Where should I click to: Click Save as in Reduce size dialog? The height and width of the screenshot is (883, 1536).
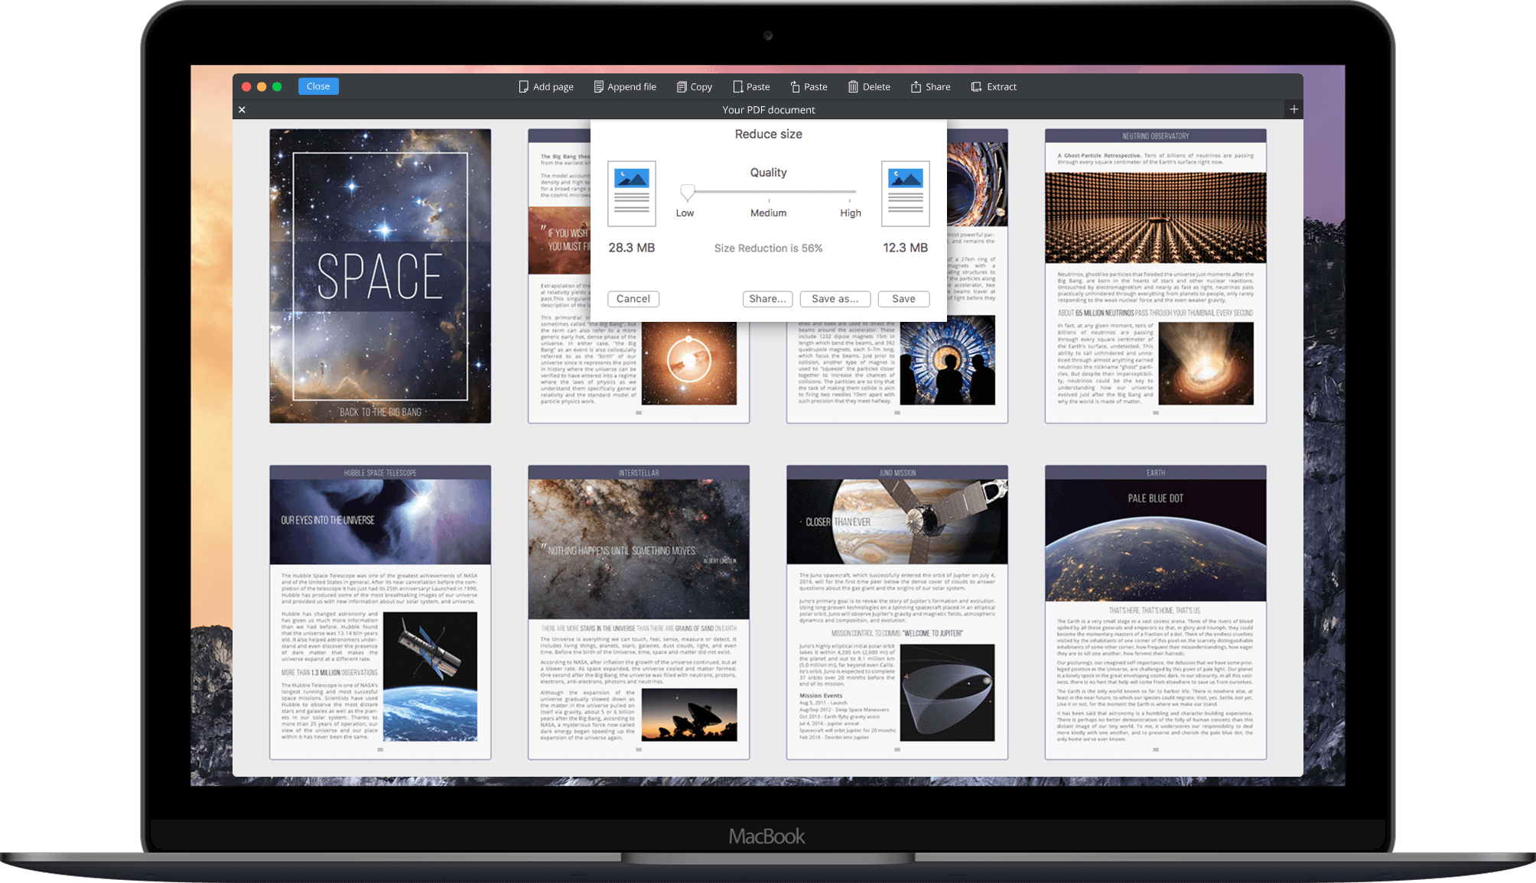834,299
